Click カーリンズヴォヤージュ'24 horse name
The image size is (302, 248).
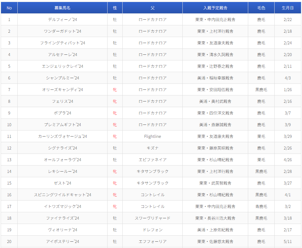62,137
